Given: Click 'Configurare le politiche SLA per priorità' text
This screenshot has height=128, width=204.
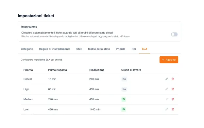Looking at the screenshot, I should coord(42,60).
